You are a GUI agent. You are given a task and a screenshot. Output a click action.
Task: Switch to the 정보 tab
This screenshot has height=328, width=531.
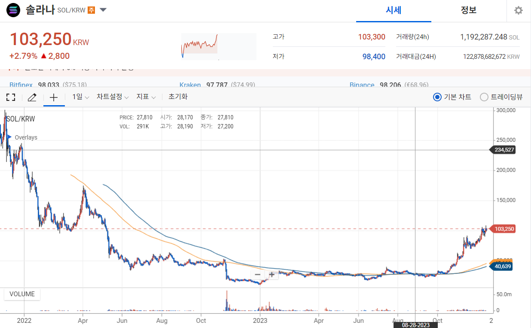pyautogui.click(x=469, y=10)
